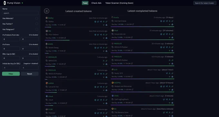Image resolution: width=219 pixels, height=117 pixels.
Task: Click the bell icon on the Gracie row
Action: click(172, 24)
